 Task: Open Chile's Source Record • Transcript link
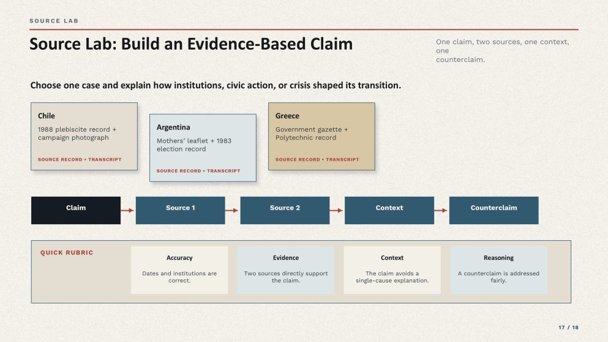tap(80, 159)
